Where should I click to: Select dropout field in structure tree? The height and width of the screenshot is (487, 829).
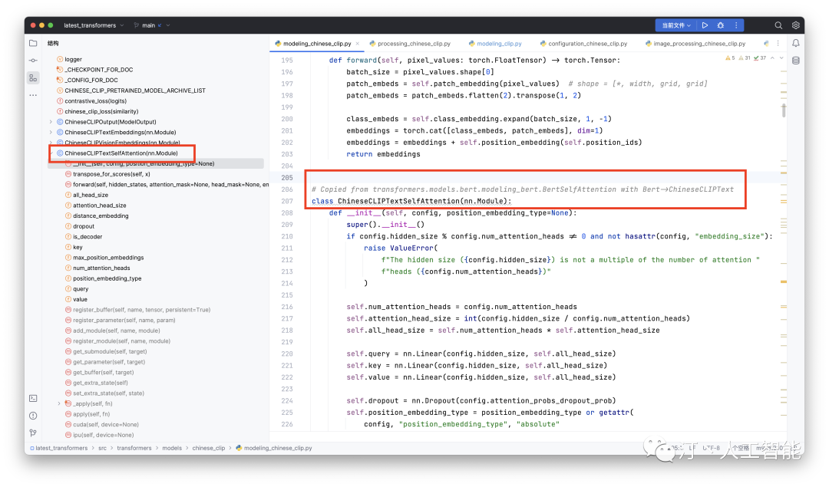point(83,226)
